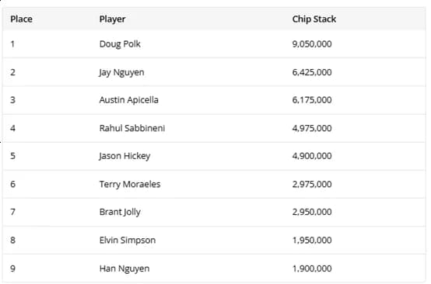Click chip stack 4,975,000
The height and width of the screenshot is (284, 431).
click(x=312, y=128)
